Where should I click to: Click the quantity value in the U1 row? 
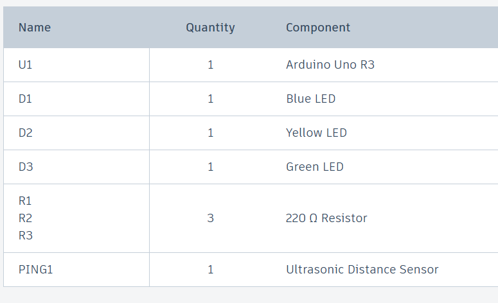(210, 65)
